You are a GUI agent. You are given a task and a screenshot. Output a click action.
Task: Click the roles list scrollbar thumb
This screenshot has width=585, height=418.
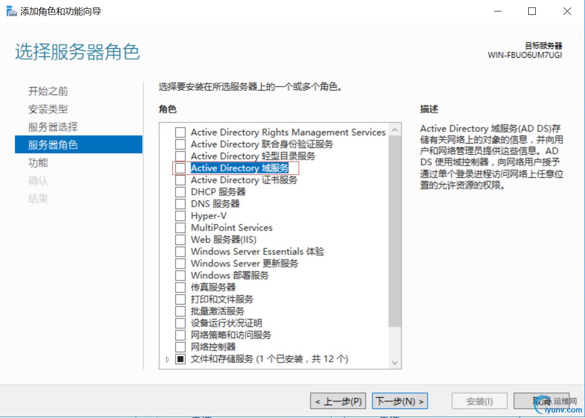(395, 232)
